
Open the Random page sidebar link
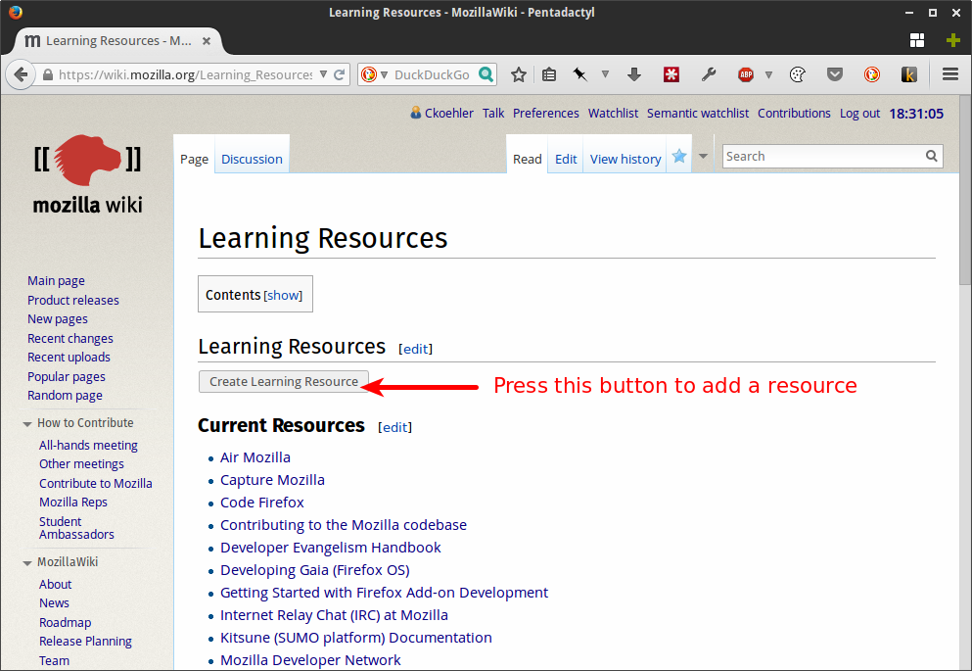tap(65, 396)
